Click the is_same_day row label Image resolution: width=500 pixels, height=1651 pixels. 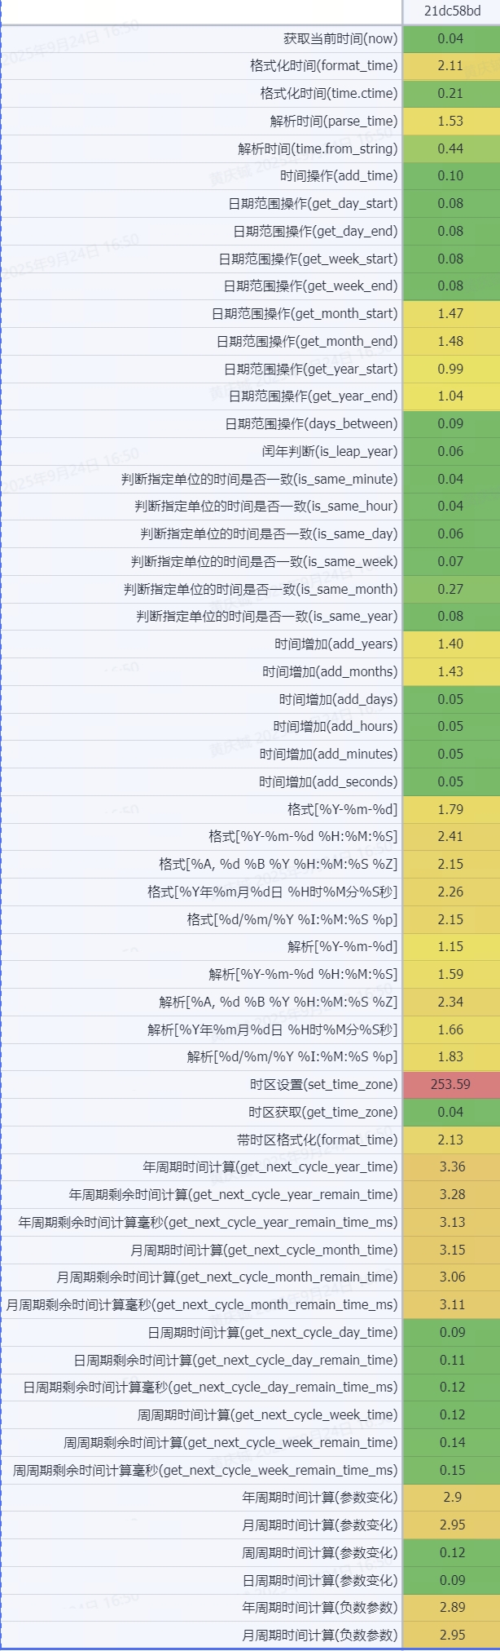point(269,533)
